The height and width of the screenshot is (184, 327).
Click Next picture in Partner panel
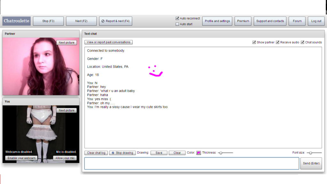66,42
